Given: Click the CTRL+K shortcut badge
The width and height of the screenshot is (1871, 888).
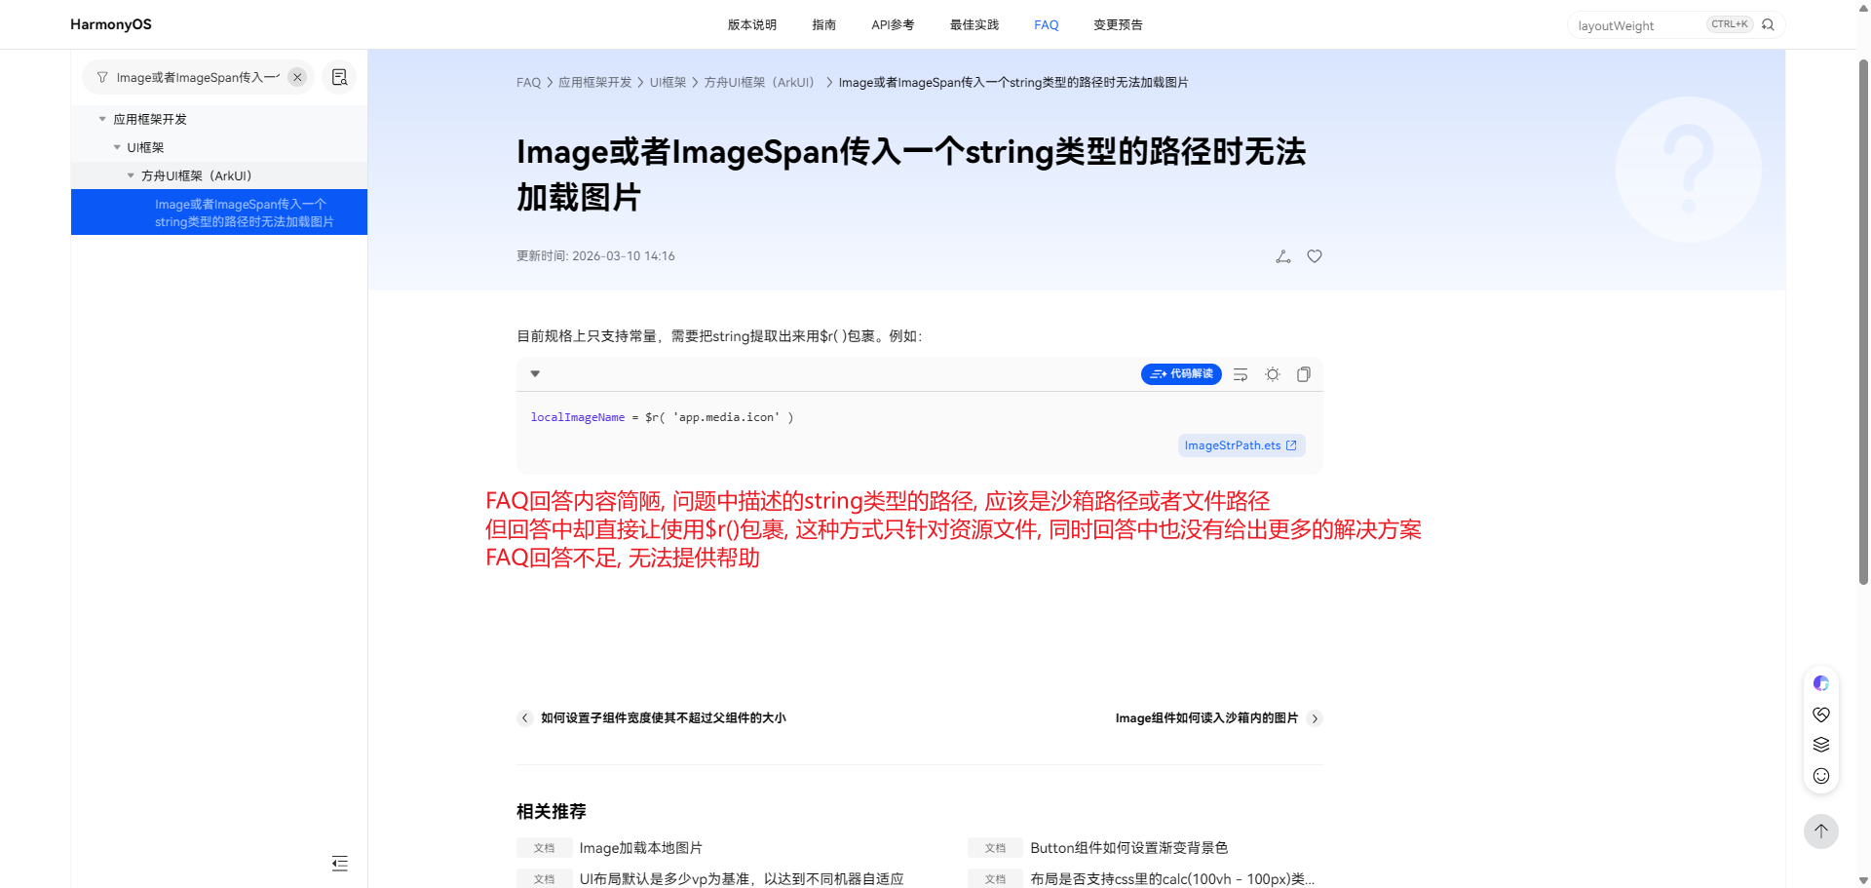Looking at the screenshot, I should pos(1730,24).
